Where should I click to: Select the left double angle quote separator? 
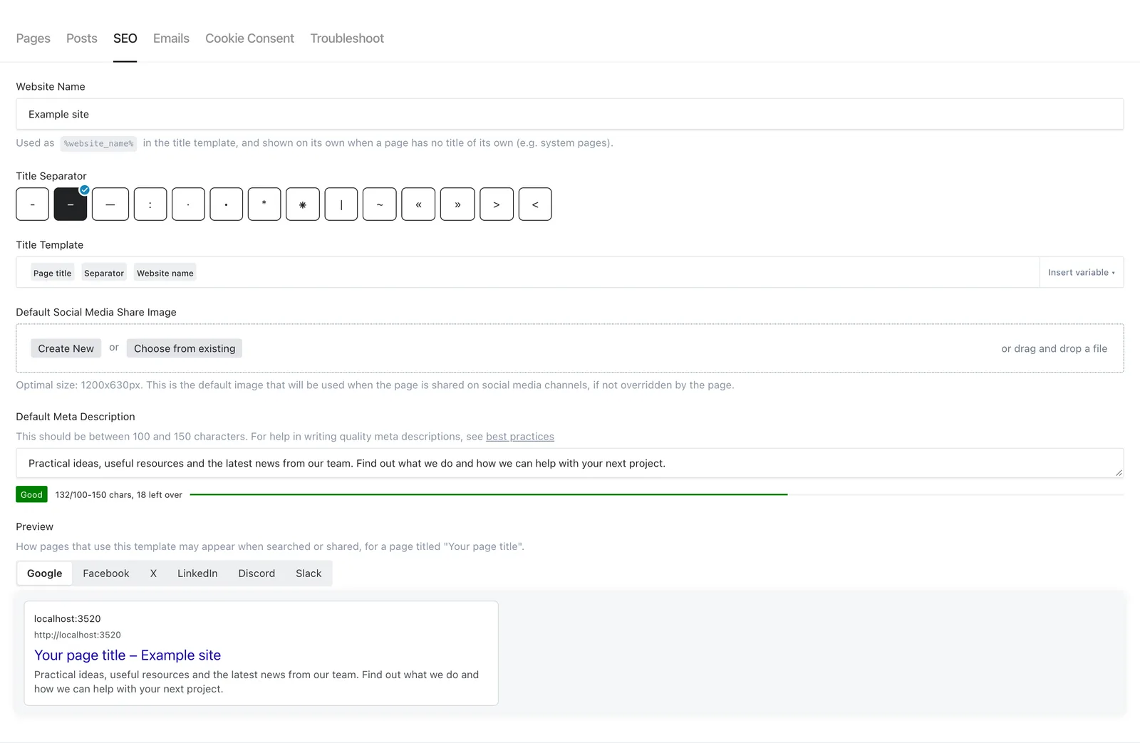click(x=418, y=204)
